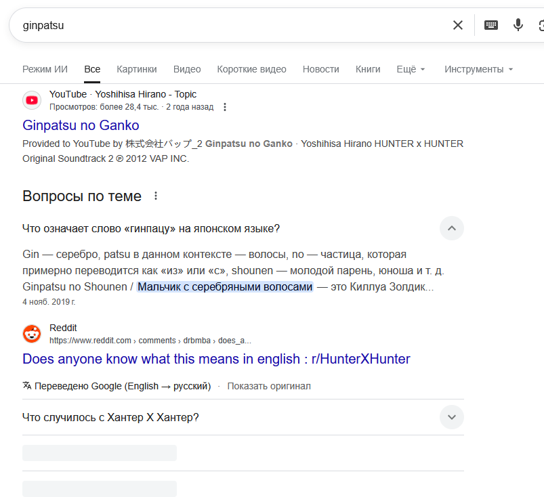Collapse the «гинпацу» question answer

pos(452,228)
